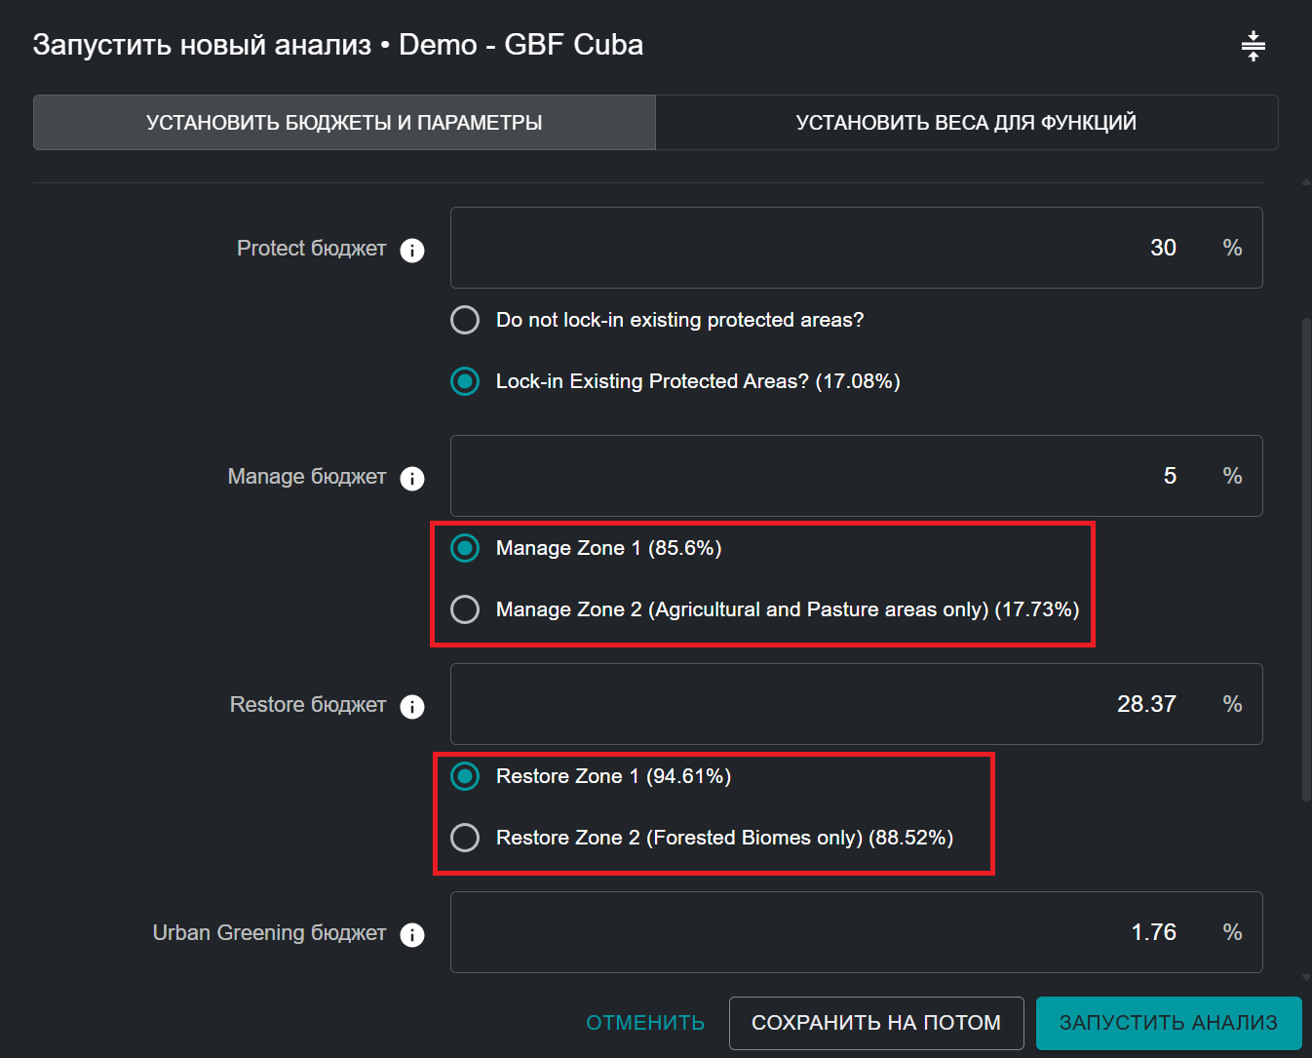1312x1058 pixels.
Task: Click the Protect budget percentage field
Action: point(829,248)
